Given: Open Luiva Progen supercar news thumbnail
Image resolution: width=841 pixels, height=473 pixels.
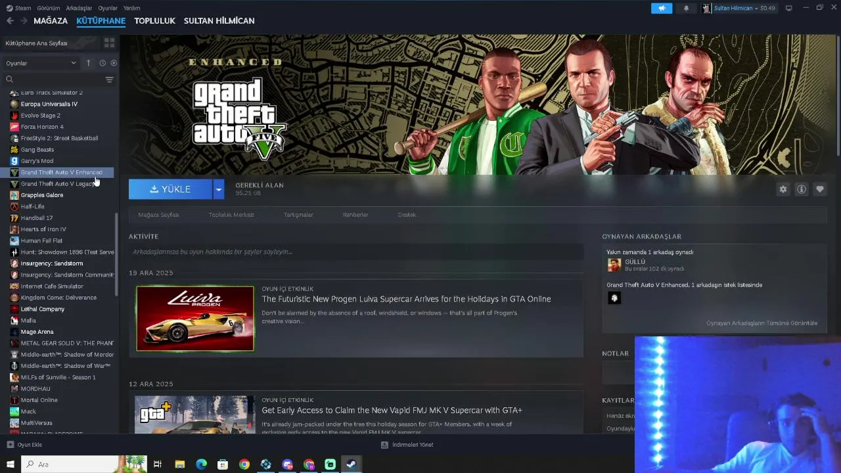Looking at the screenshot, I should (x=195, y=319).
